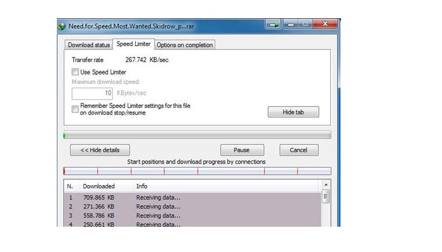Close the download dialog window

pos(325,24)
